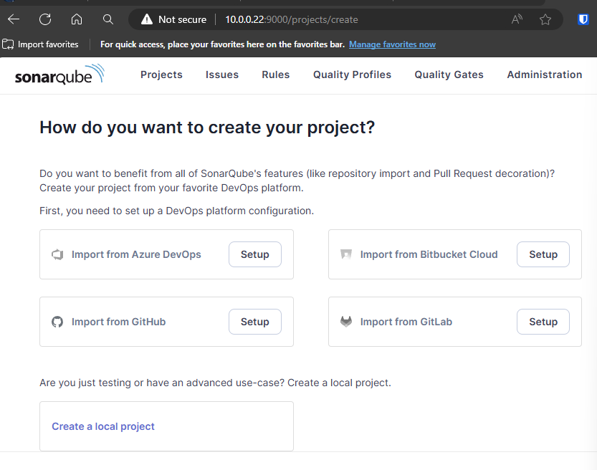Click the Manage favorites now link

pos(392,44)
